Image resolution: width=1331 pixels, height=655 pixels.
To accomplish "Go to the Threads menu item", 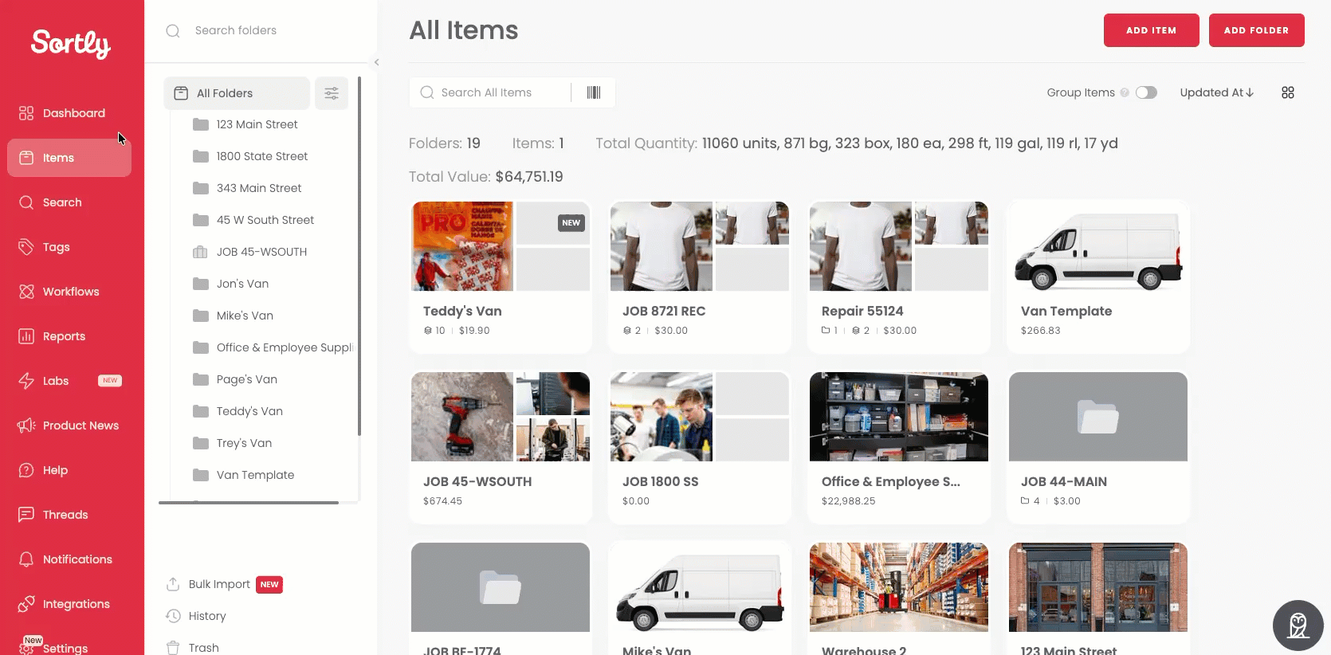I will 69,515.
